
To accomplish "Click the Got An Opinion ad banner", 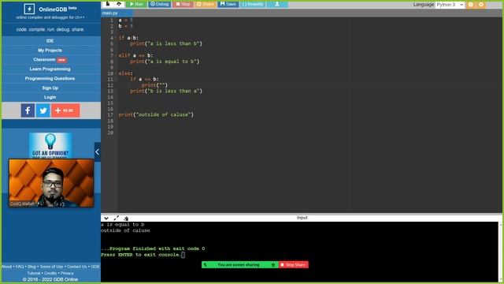I will [50, 145].
